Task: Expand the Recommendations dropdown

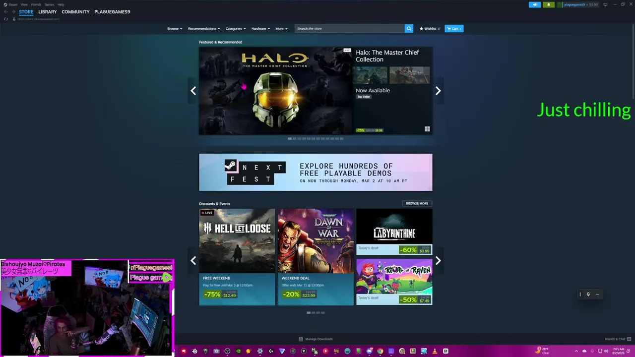Action: [x=204, y=29]
